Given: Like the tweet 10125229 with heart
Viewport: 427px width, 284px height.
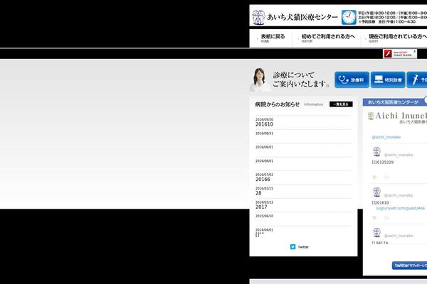Looking at the screenshot, I should [375, 177].
